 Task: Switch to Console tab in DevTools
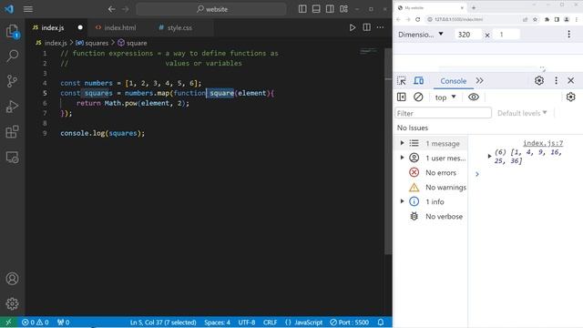coord(454,81)
